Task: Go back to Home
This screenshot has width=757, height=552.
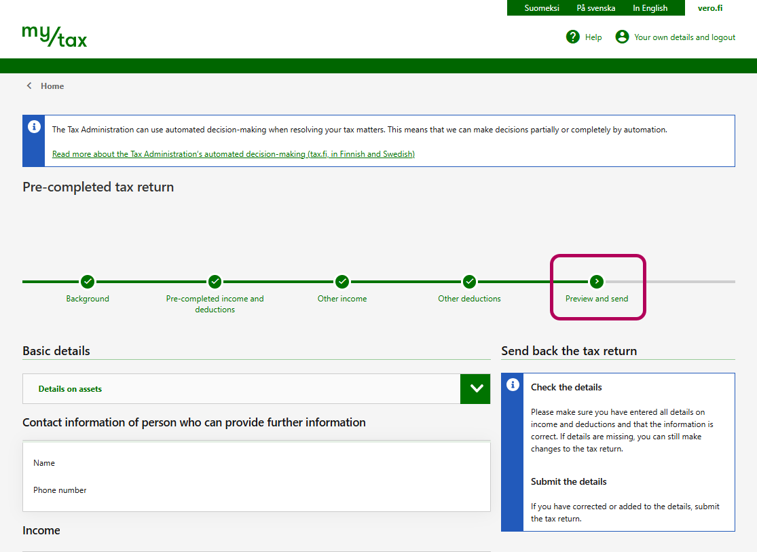Action: click(52, 86)
